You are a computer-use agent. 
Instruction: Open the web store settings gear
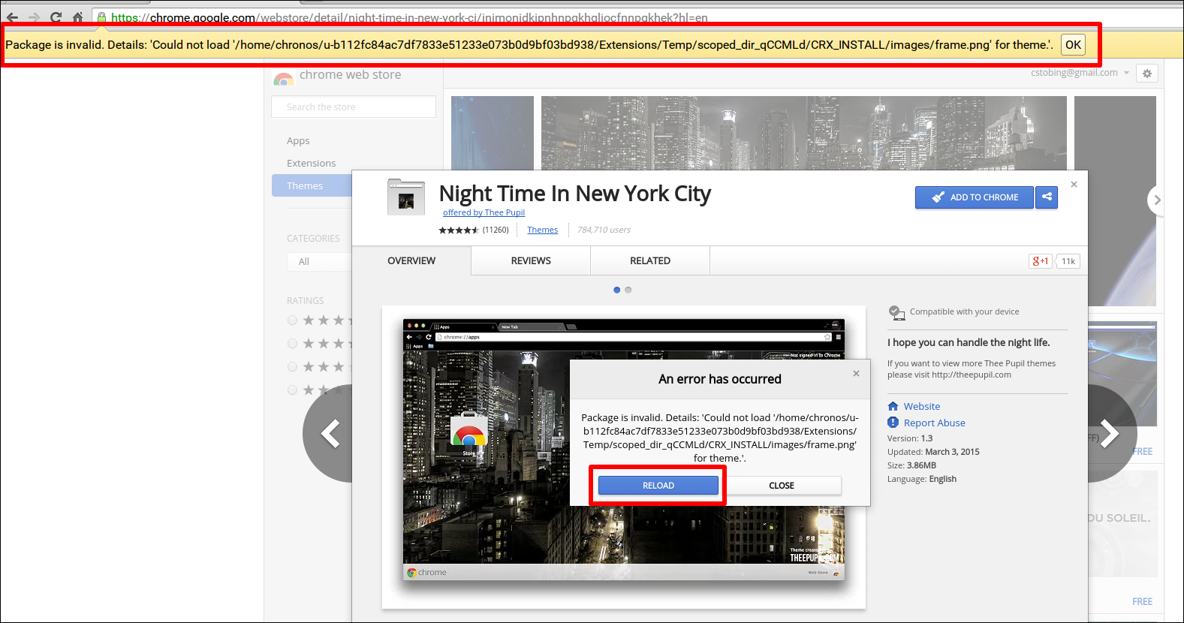(1146, 74)
